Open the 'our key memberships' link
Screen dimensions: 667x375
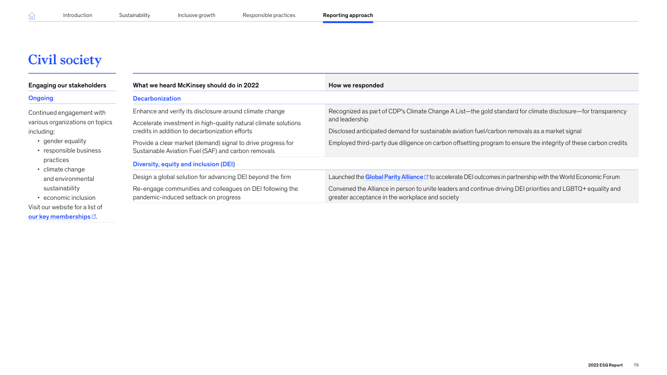pos(59,217)
